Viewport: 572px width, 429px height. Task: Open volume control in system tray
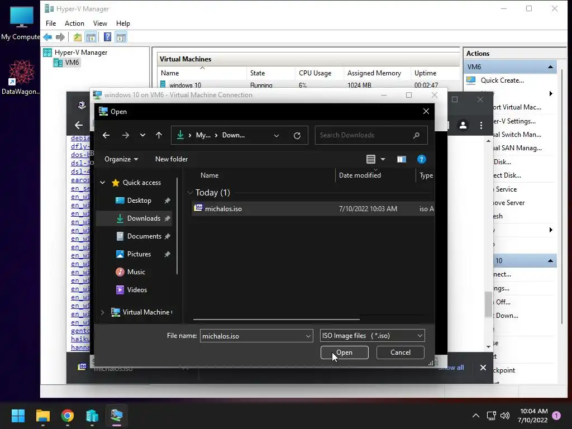[505, 416]
